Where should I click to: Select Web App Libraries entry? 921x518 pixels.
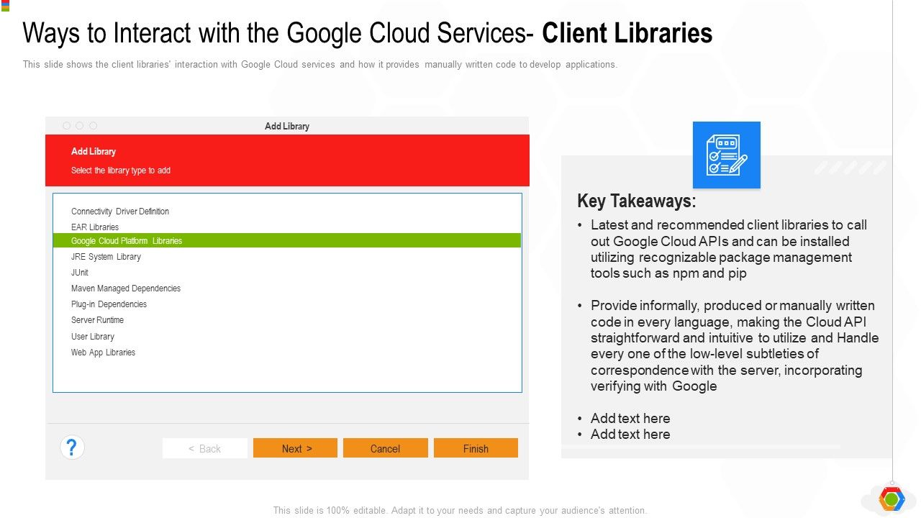point(103,352)
